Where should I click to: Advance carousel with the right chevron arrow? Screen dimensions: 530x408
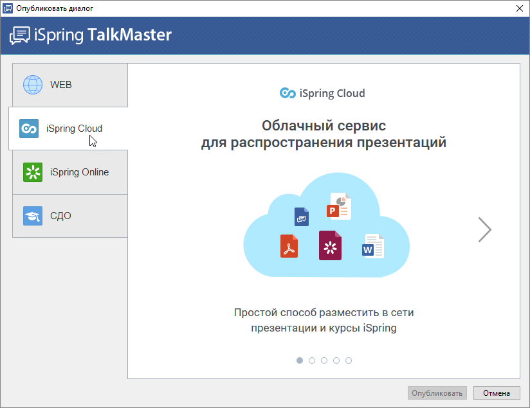(485, 229)
